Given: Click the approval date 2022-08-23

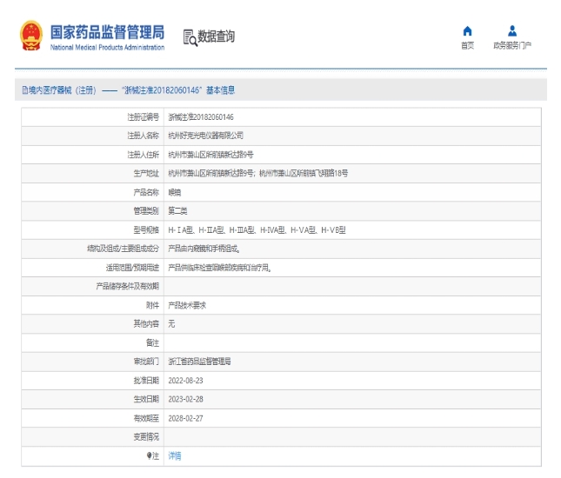Looking at the screenshot, I should tap(185, 381).
